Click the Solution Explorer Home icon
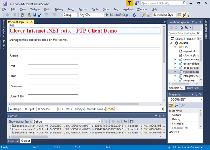The width and height of the screenshot is (210, 150). coord(181,28)
